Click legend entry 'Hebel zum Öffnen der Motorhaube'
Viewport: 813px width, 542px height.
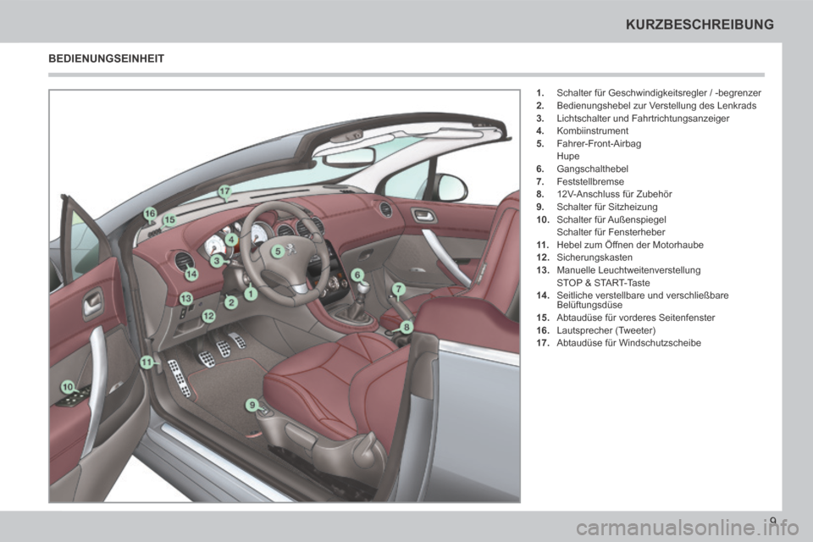tap(629, 245)
